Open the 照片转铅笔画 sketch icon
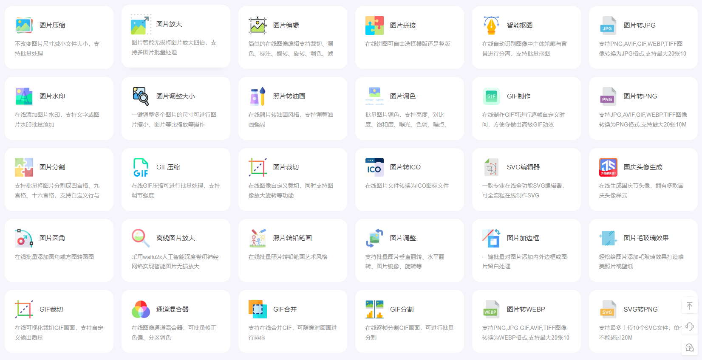The image size is (702, 360). [258, 238]
